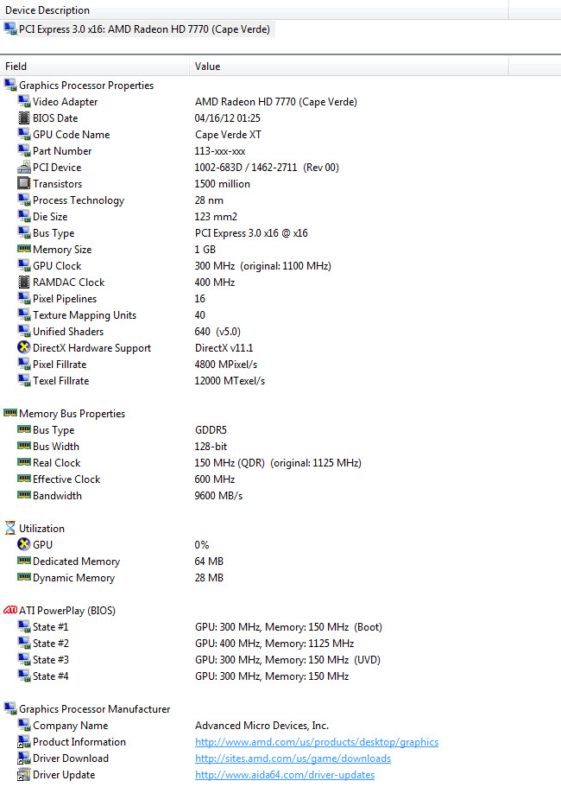The width and height of the screenshot is (561, 806).
Task: Select the 1500 million transistors value
Action: point(223,184)
